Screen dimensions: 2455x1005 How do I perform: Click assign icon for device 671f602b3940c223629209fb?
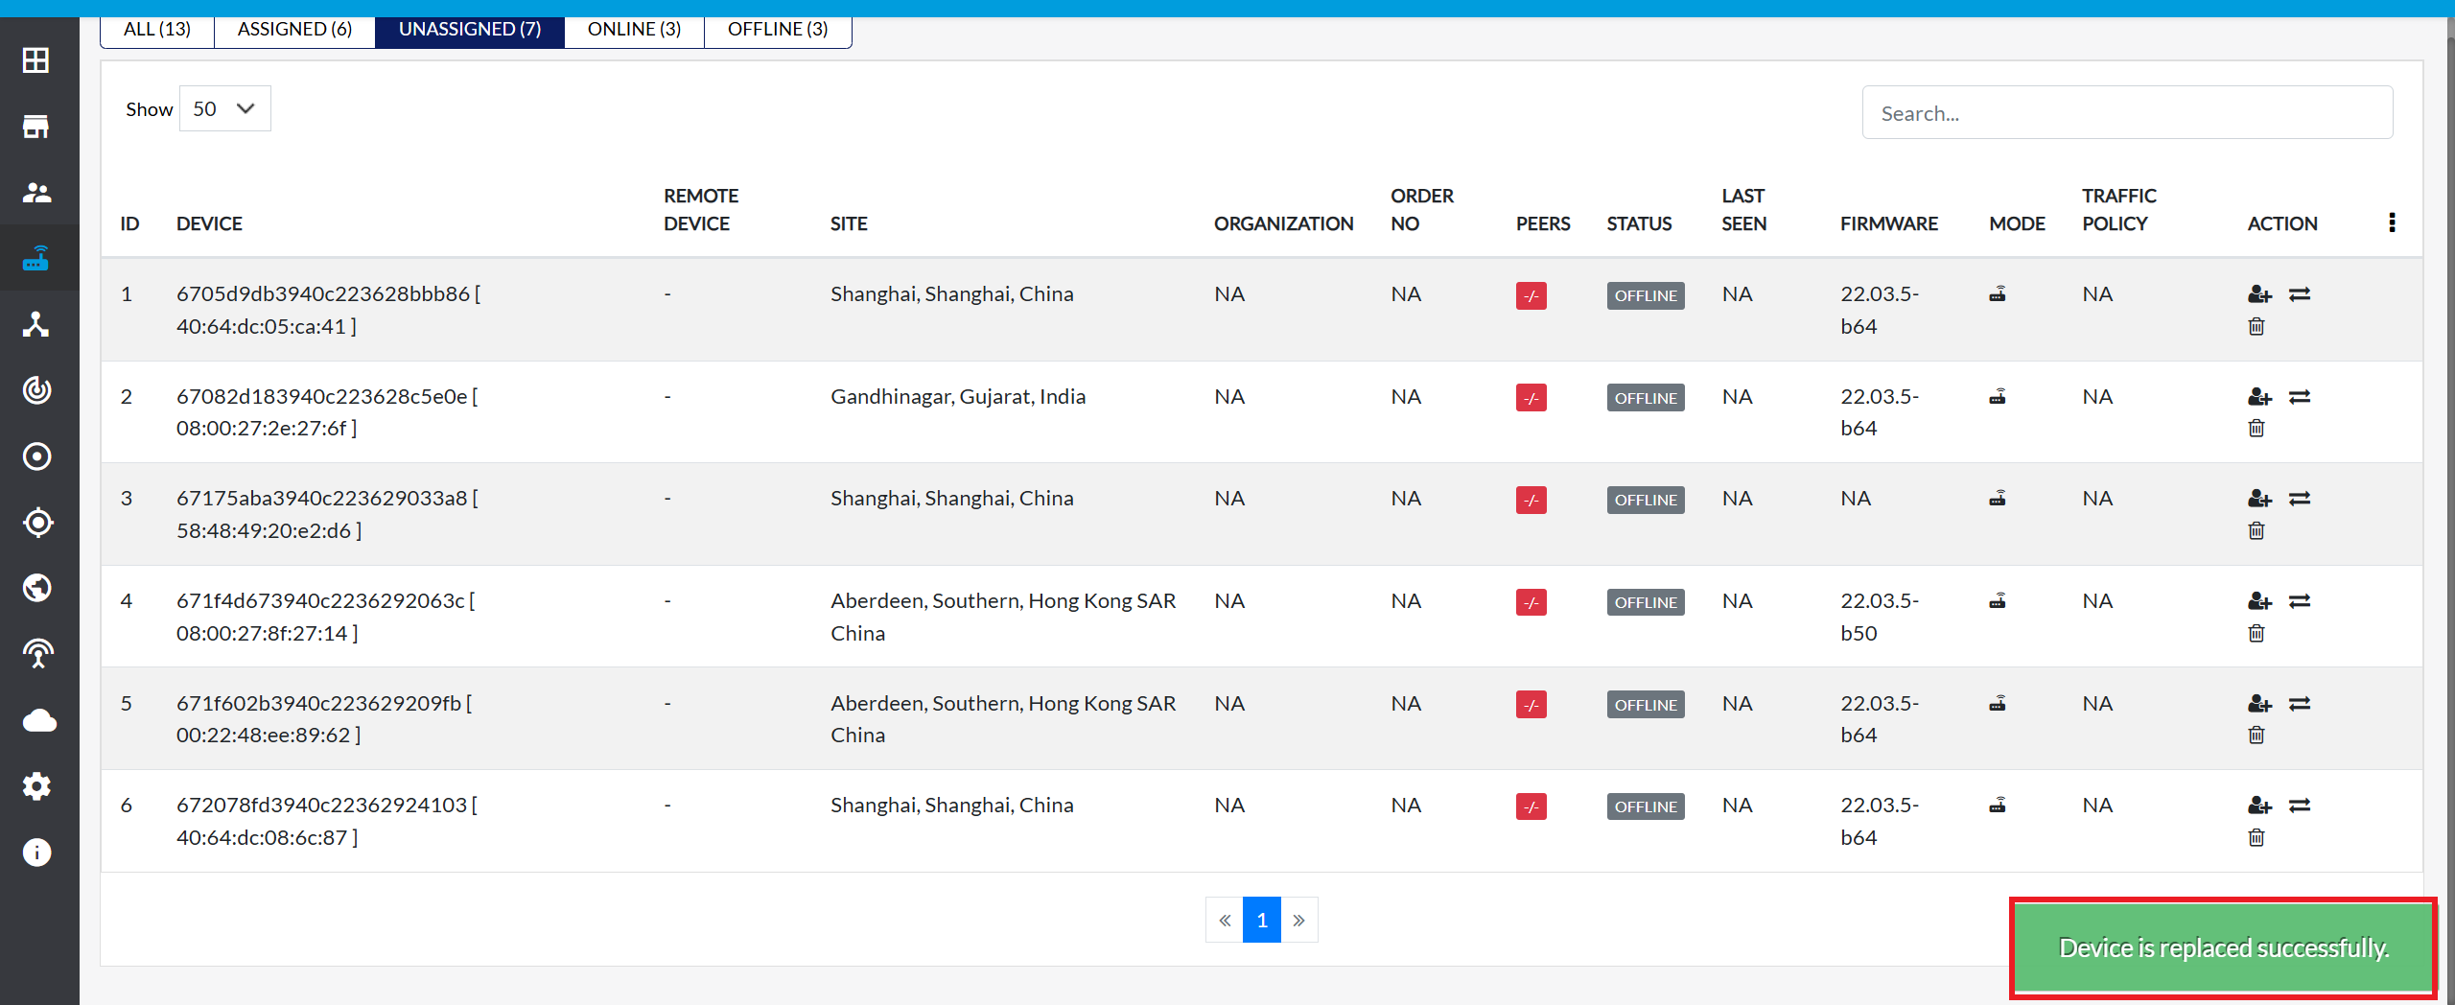coord(2259,704)
